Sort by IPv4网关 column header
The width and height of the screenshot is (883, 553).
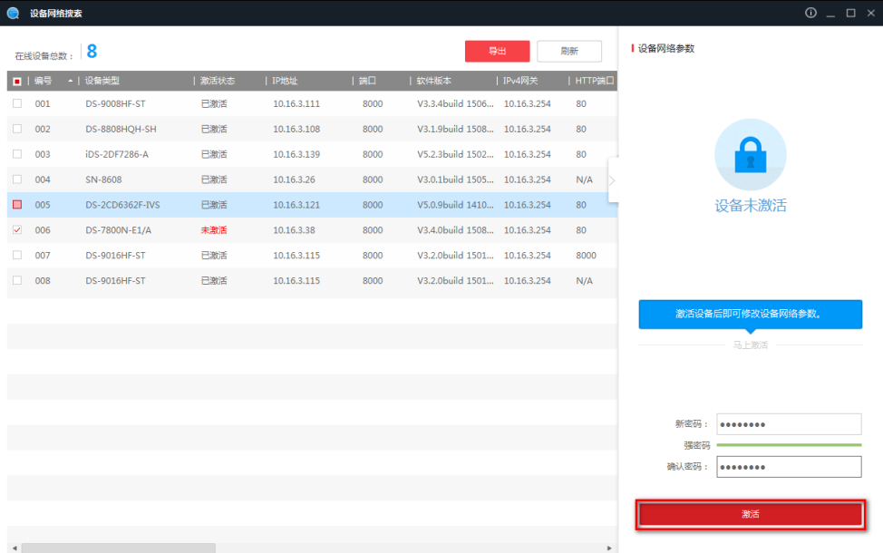pos(520,81)
